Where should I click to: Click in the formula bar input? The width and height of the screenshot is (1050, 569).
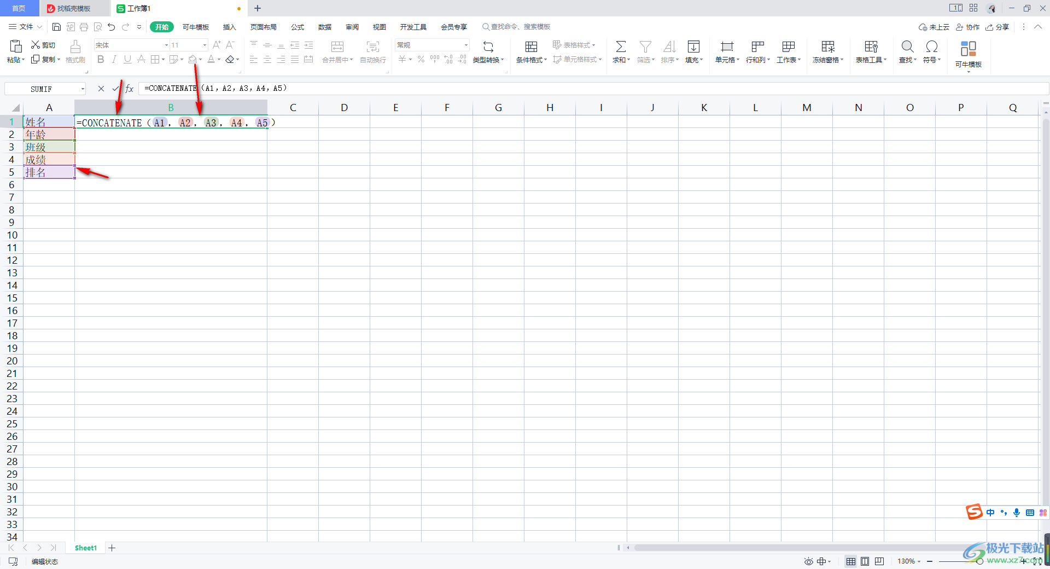(x=593, y=89)
